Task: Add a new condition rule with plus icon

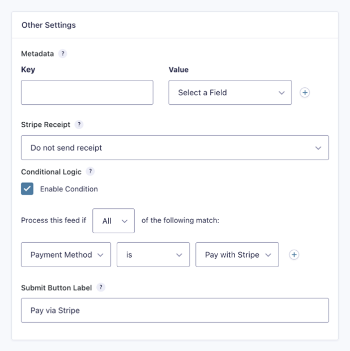Action: point(294,255)
